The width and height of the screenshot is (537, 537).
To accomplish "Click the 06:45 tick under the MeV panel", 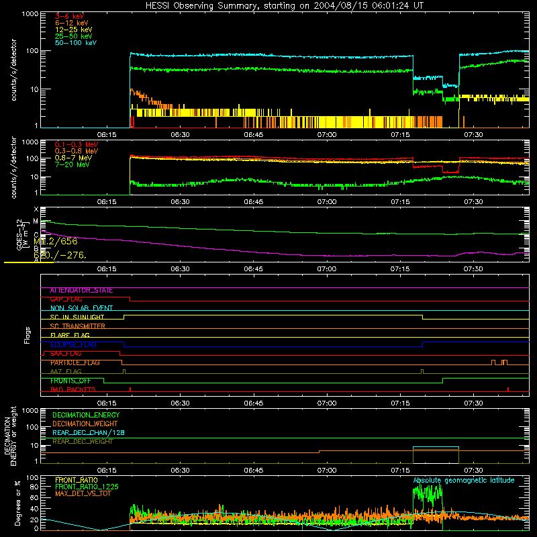I will pos(254,202).
